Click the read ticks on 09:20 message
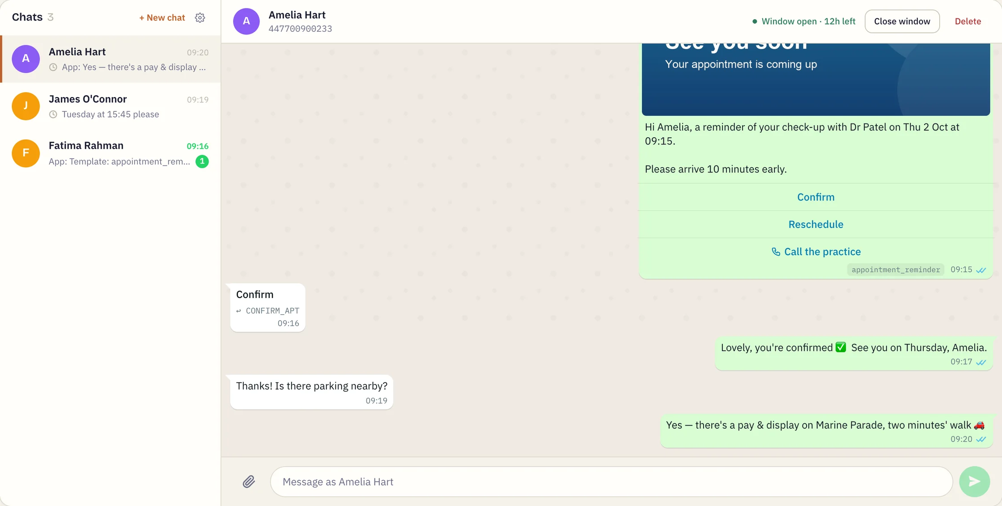Screen dimensions: 1002x506 (981, 439)
